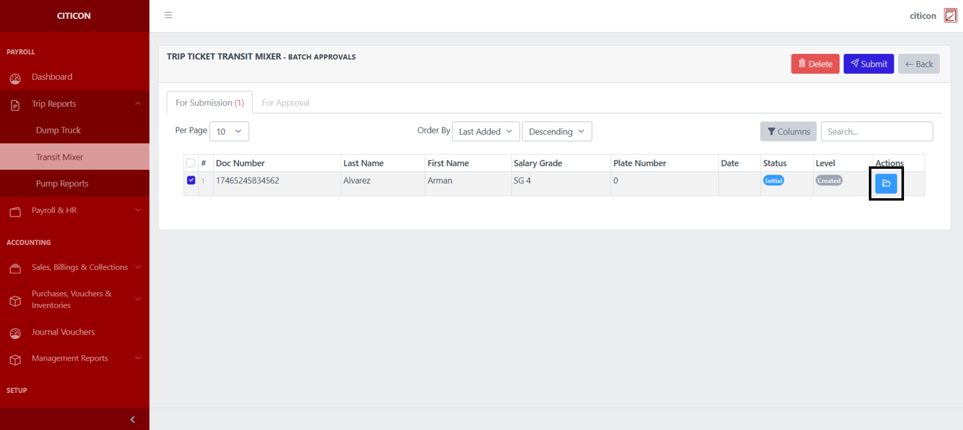
Task: Collapse sidebar with bottom arrow icon
Action: [133, 419]
